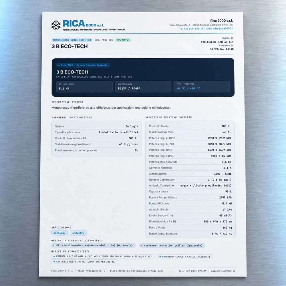Click the Attacchi Glicole row

point(190,210)
